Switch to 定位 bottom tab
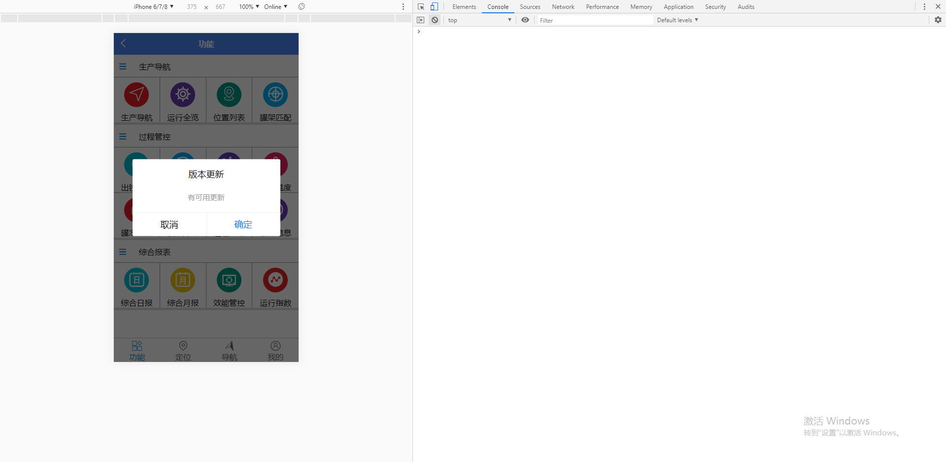Viewport: 946px width, 462px height. (183, 351)
